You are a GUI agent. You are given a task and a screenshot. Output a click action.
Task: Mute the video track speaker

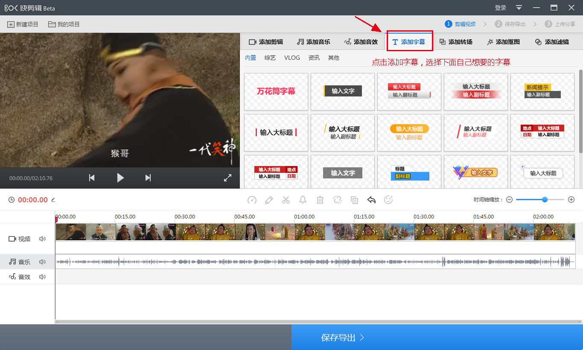[x=42, y=239]
